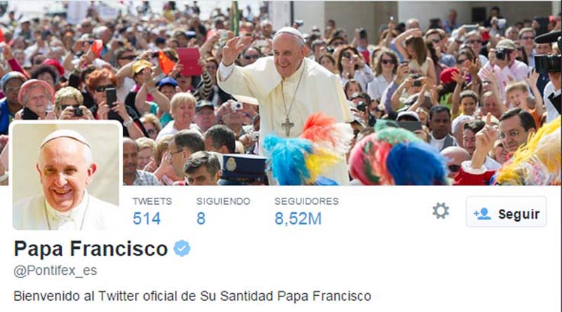The width and height of the screenshot is (562, 312).
Task: Click the Papa Francisco profile name
Action: [91, 248]
